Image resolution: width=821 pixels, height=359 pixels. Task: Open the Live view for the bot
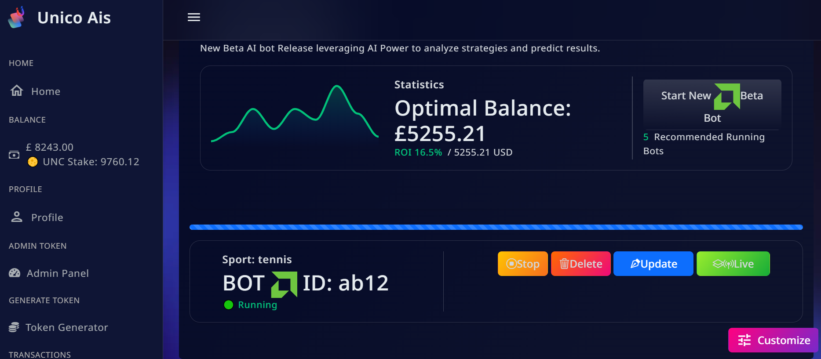point(733,264)
